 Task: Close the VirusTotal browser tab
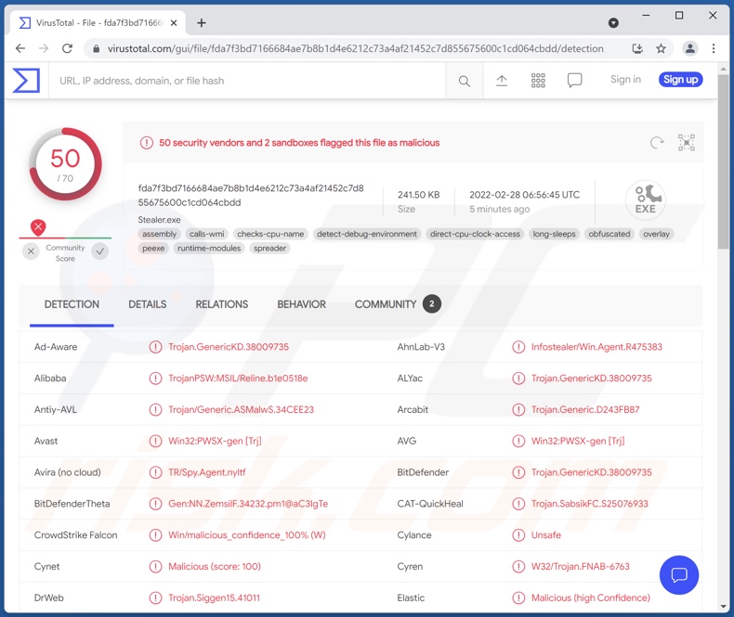[x=174, y=23]
